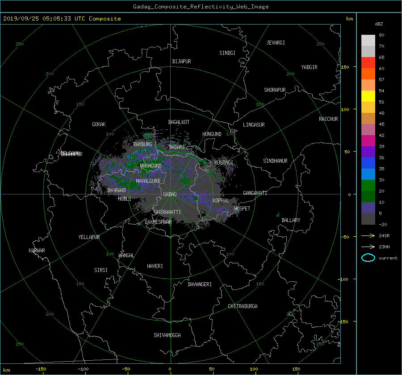Click the -100 tick on right axis
Viewport: 402px width, 375px height.
(343, 279)
